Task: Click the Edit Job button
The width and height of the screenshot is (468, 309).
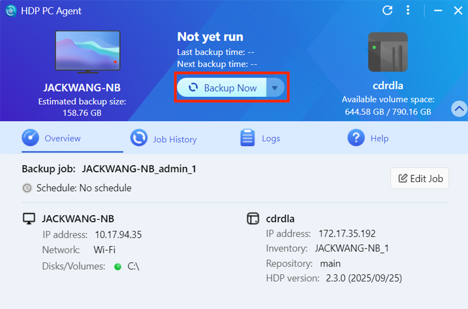Action: pyautogui.click(x=420, y=179)
